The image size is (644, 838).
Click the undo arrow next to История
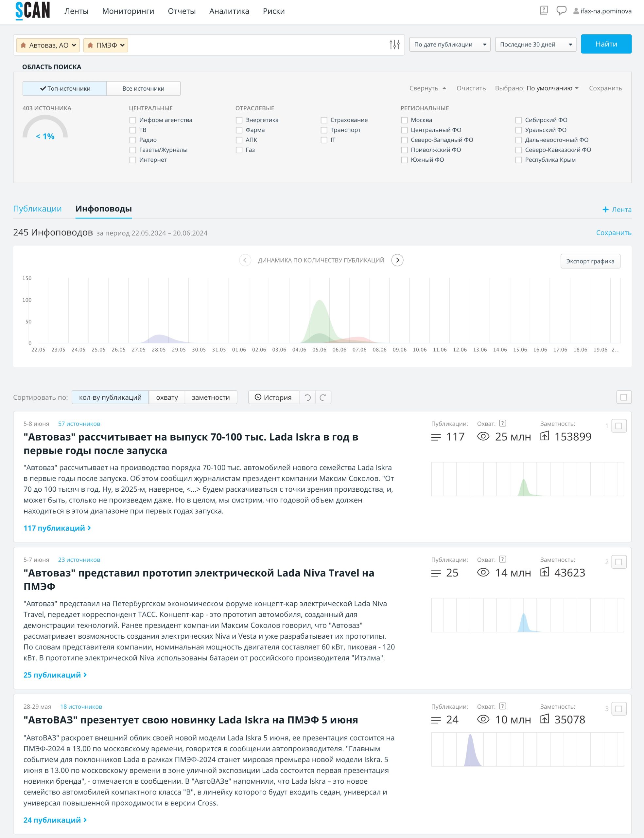point(307,397)
